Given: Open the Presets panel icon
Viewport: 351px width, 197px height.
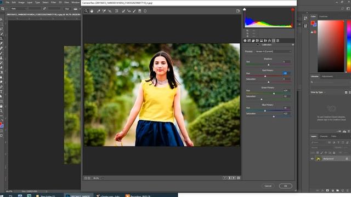Looking at the screenshot, I should click(x=278, y=40).
